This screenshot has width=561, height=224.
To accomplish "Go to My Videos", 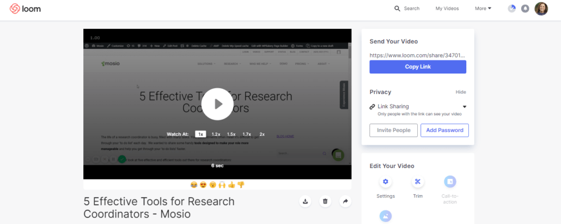I will pos(447,9).
